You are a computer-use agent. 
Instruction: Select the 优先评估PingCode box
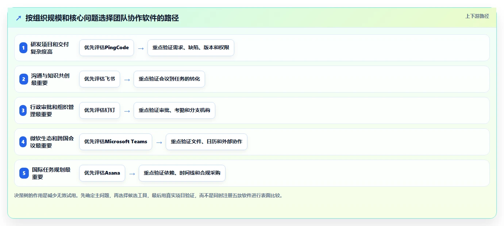[x=107, y=48]
